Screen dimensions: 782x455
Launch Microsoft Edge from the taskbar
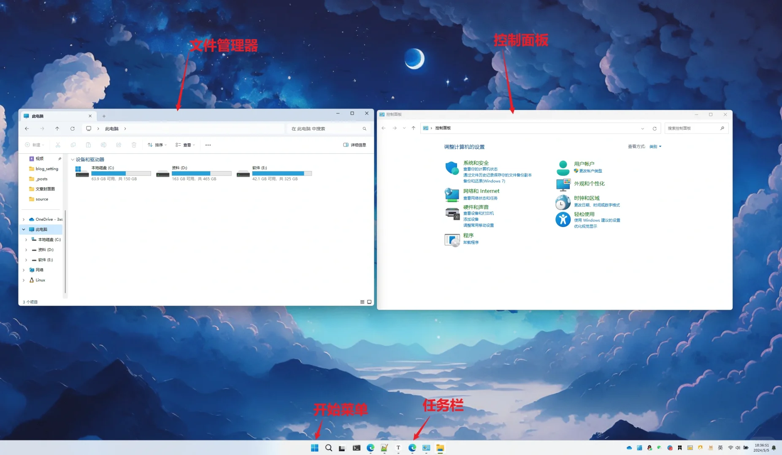pyautogui.click(x=371, y=448)
